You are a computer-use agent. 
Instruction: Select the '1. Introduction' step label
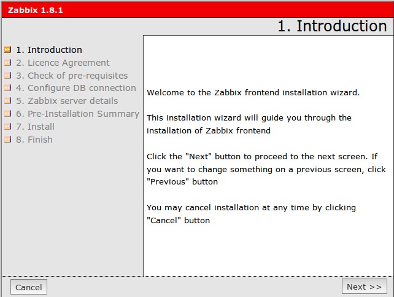point(49,50)
